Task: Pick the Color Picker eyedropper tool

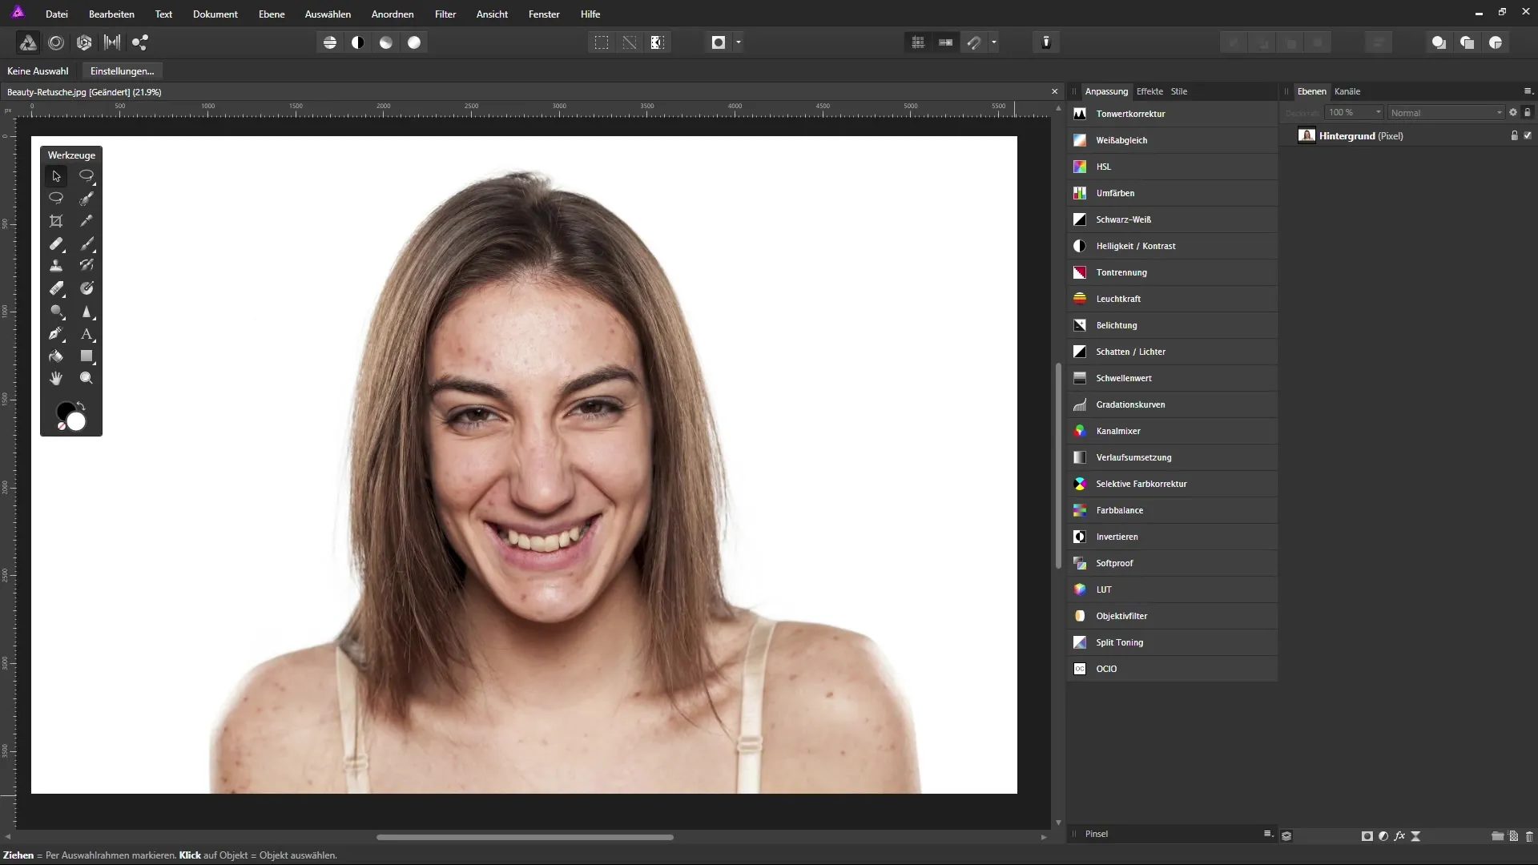Action: pyautogui.click(x=87, y=221)
